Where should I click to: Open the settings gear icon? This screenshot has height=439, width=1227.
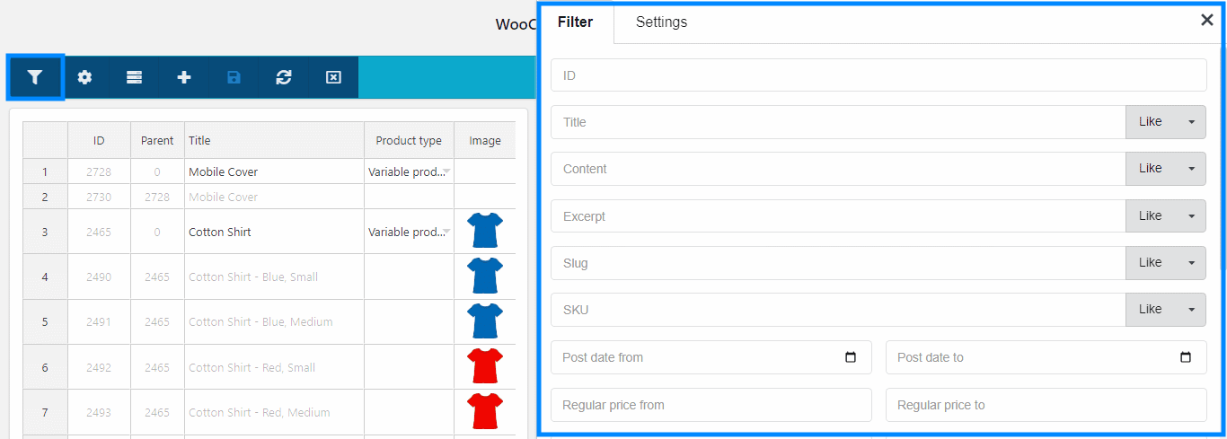[x=84, y=77]
